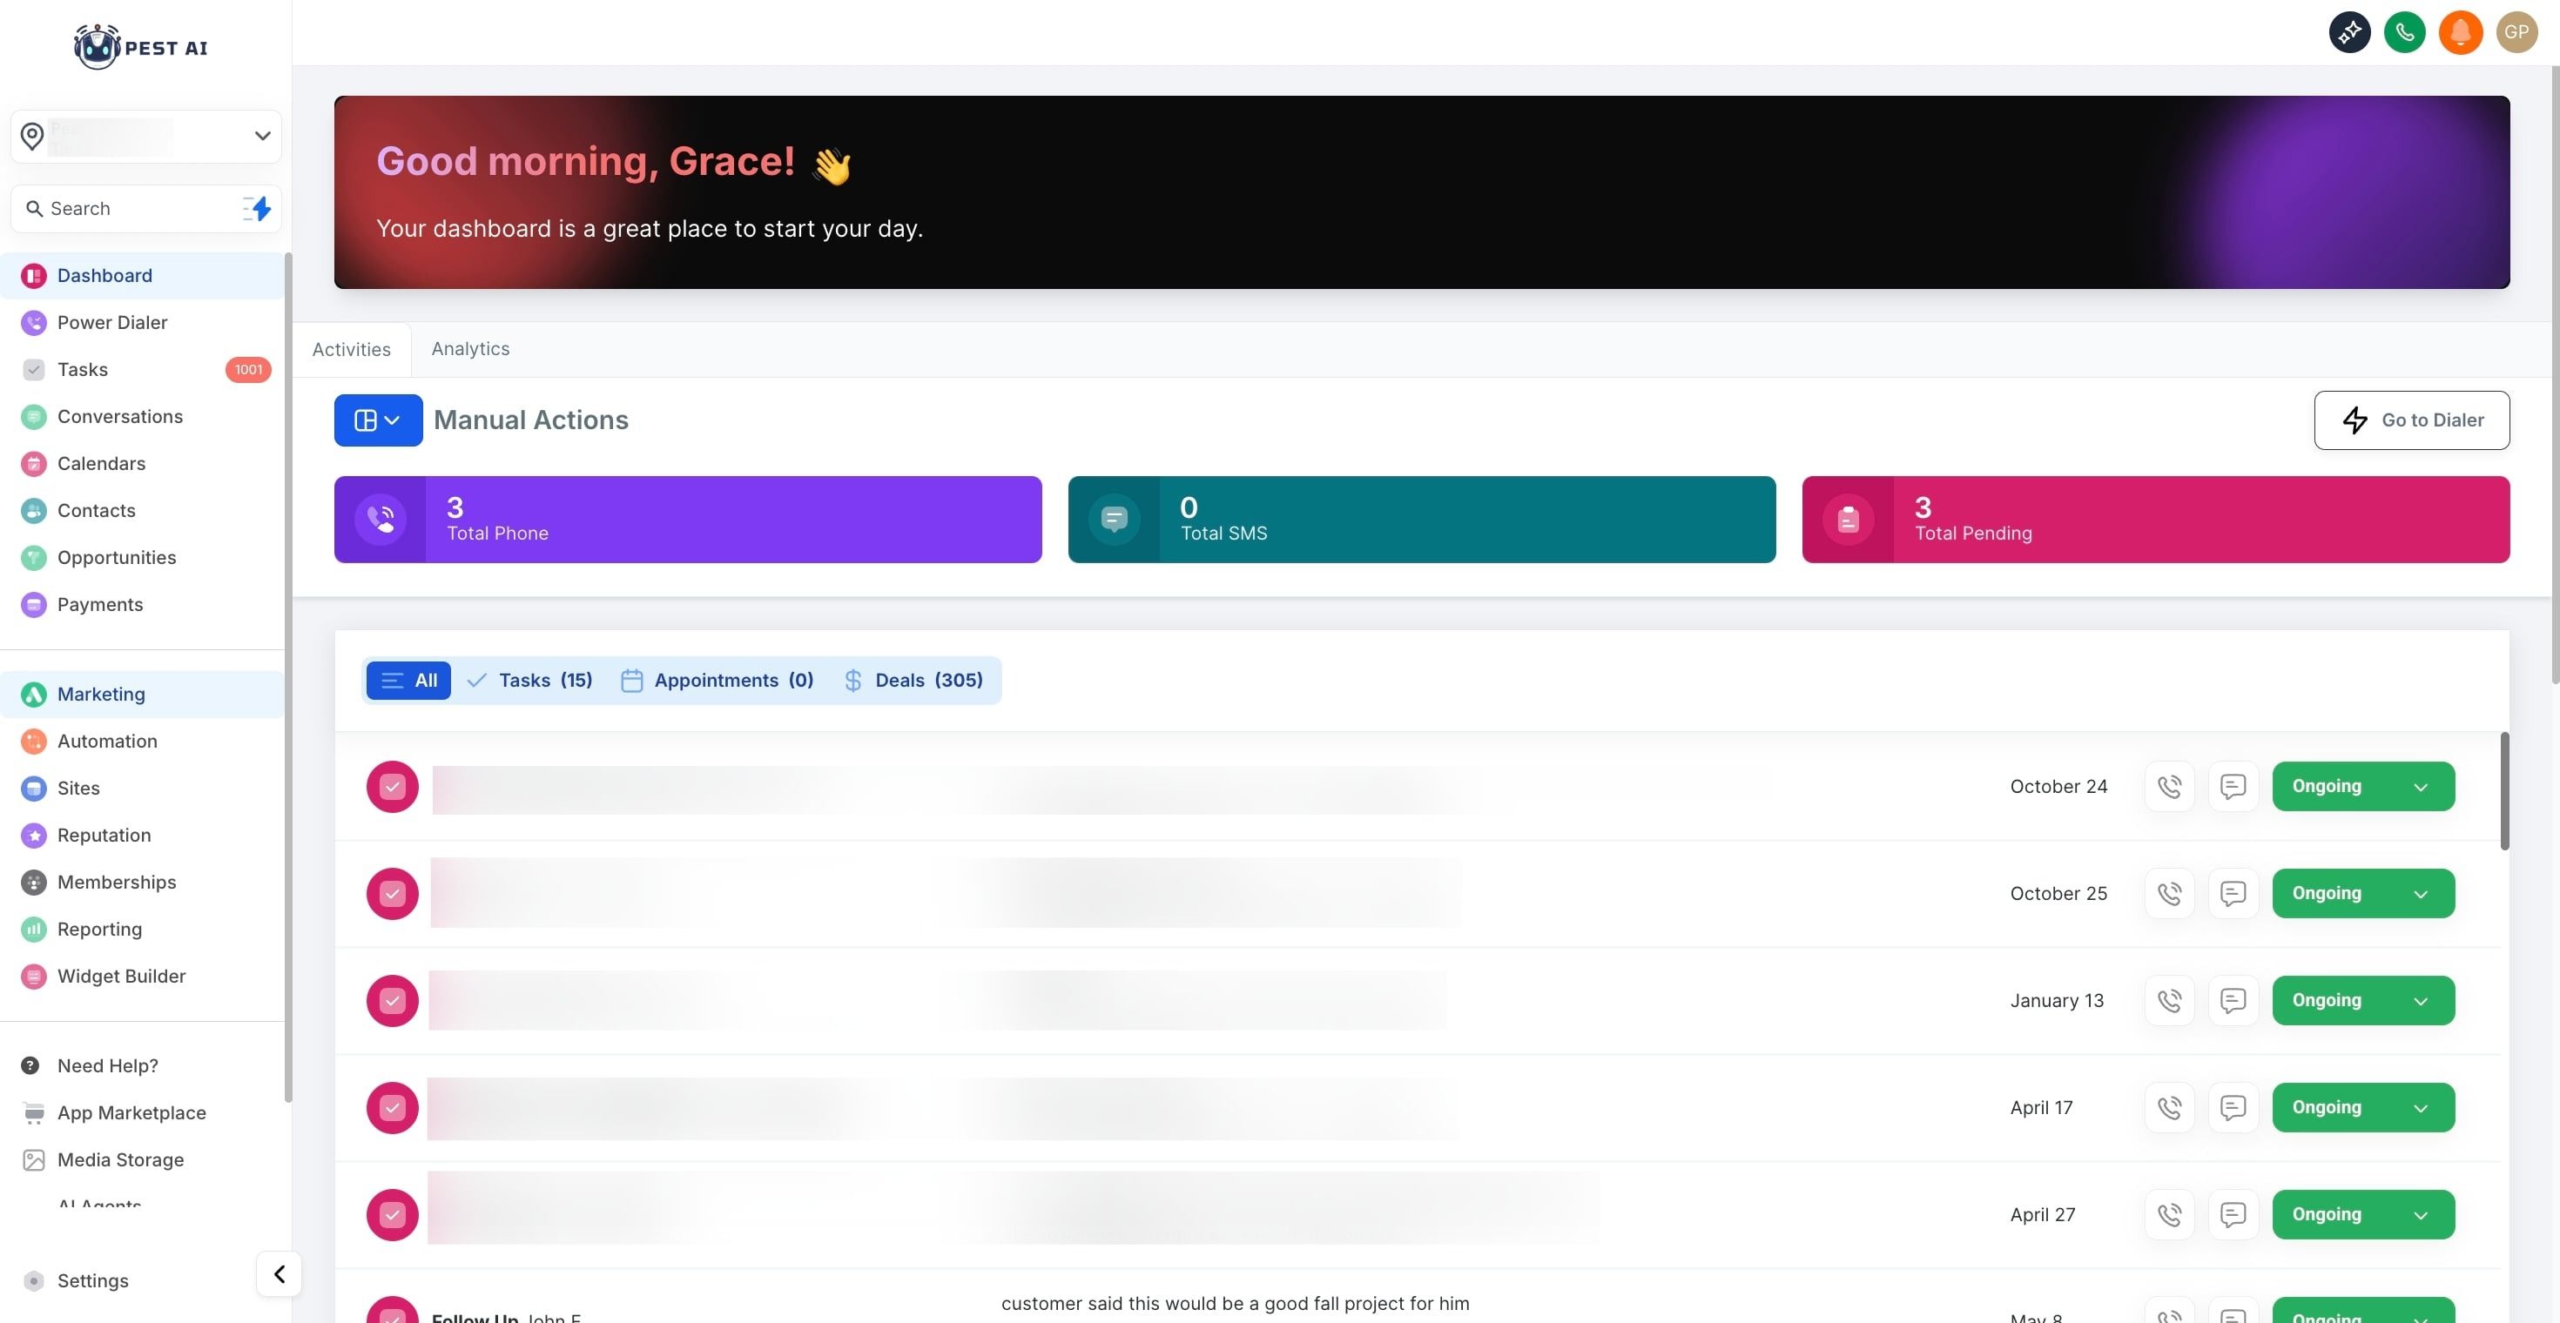
Task: Click the phone call icon in April 17 row
Action: [x=2169, y=1107]
